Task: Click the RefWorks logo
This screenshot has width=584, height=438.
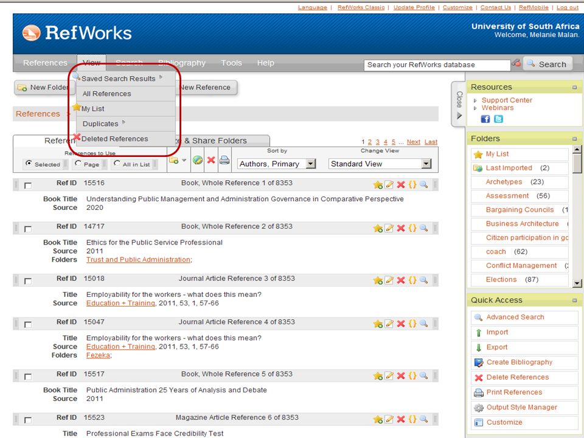Action: coord(77,33)
